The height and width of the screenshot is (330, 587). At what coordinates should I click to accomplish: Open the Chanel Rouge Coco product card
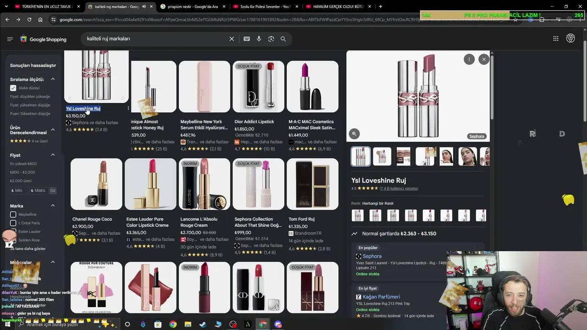(96, 201)
